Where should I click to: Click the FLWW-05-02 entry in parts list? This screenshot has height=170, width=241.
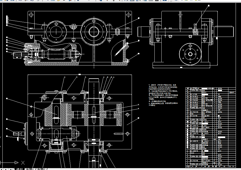pyautogui.click(x=196, y=157)
